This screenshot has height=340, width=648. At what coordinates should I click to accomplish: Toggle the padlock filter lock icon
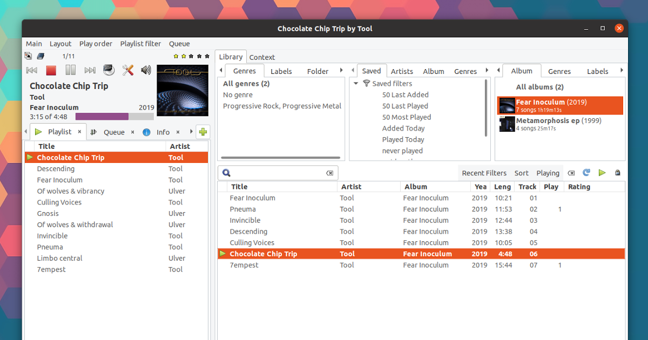point(618,173)
